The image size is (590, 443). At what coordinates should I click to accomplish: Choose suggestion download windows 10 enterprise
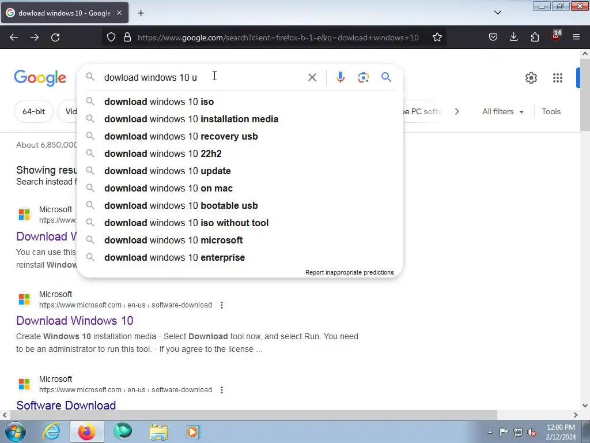click(x=240, y=258)
